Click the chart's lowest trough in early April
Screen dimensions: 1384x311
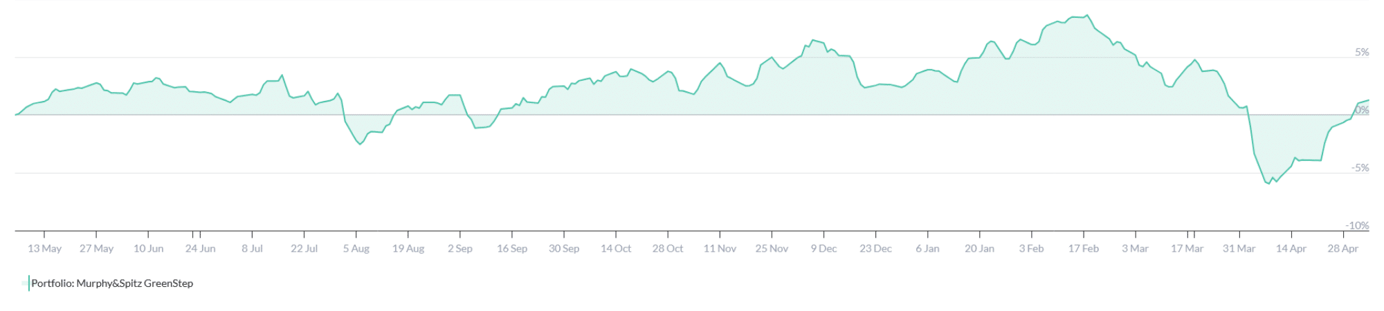pos(1269,184)
